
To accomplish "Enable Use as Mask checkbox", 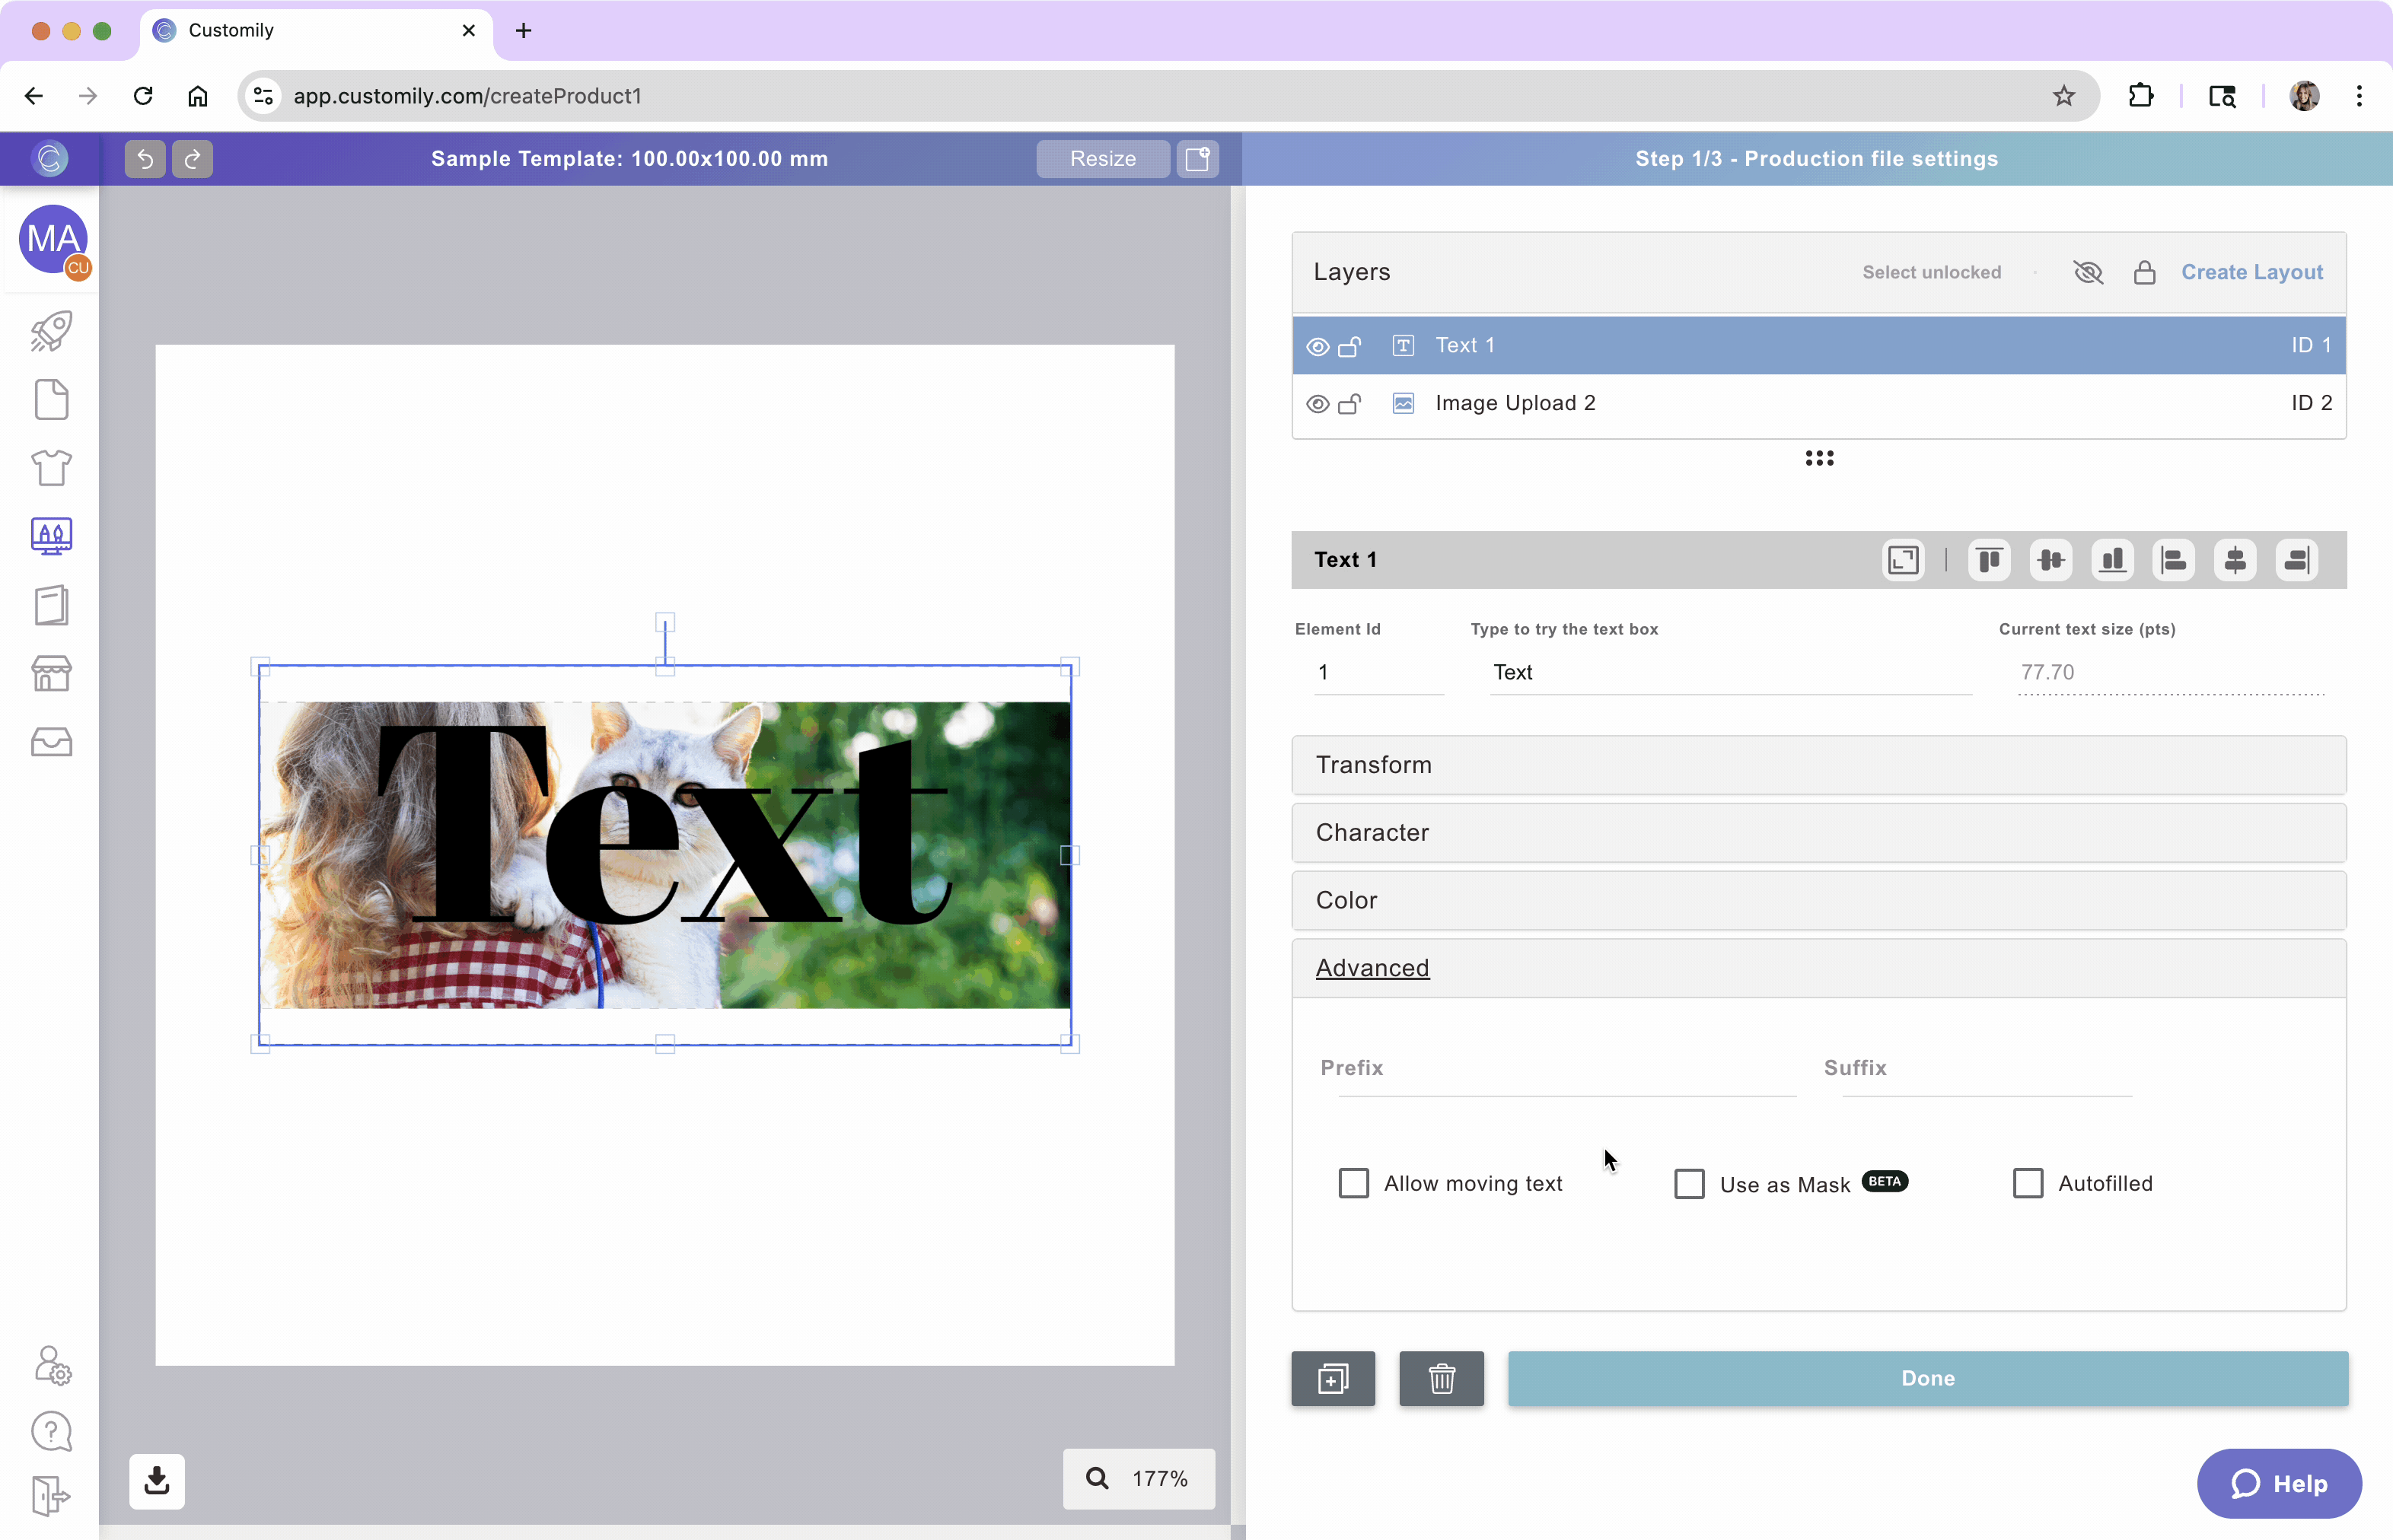I will (1690, 1183).
